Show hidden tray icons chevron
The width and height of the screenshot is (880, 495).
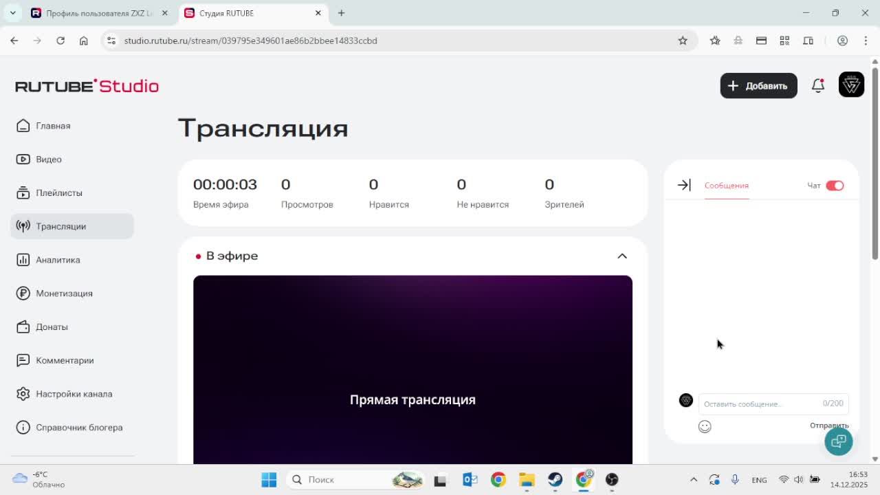pos(694,479)
